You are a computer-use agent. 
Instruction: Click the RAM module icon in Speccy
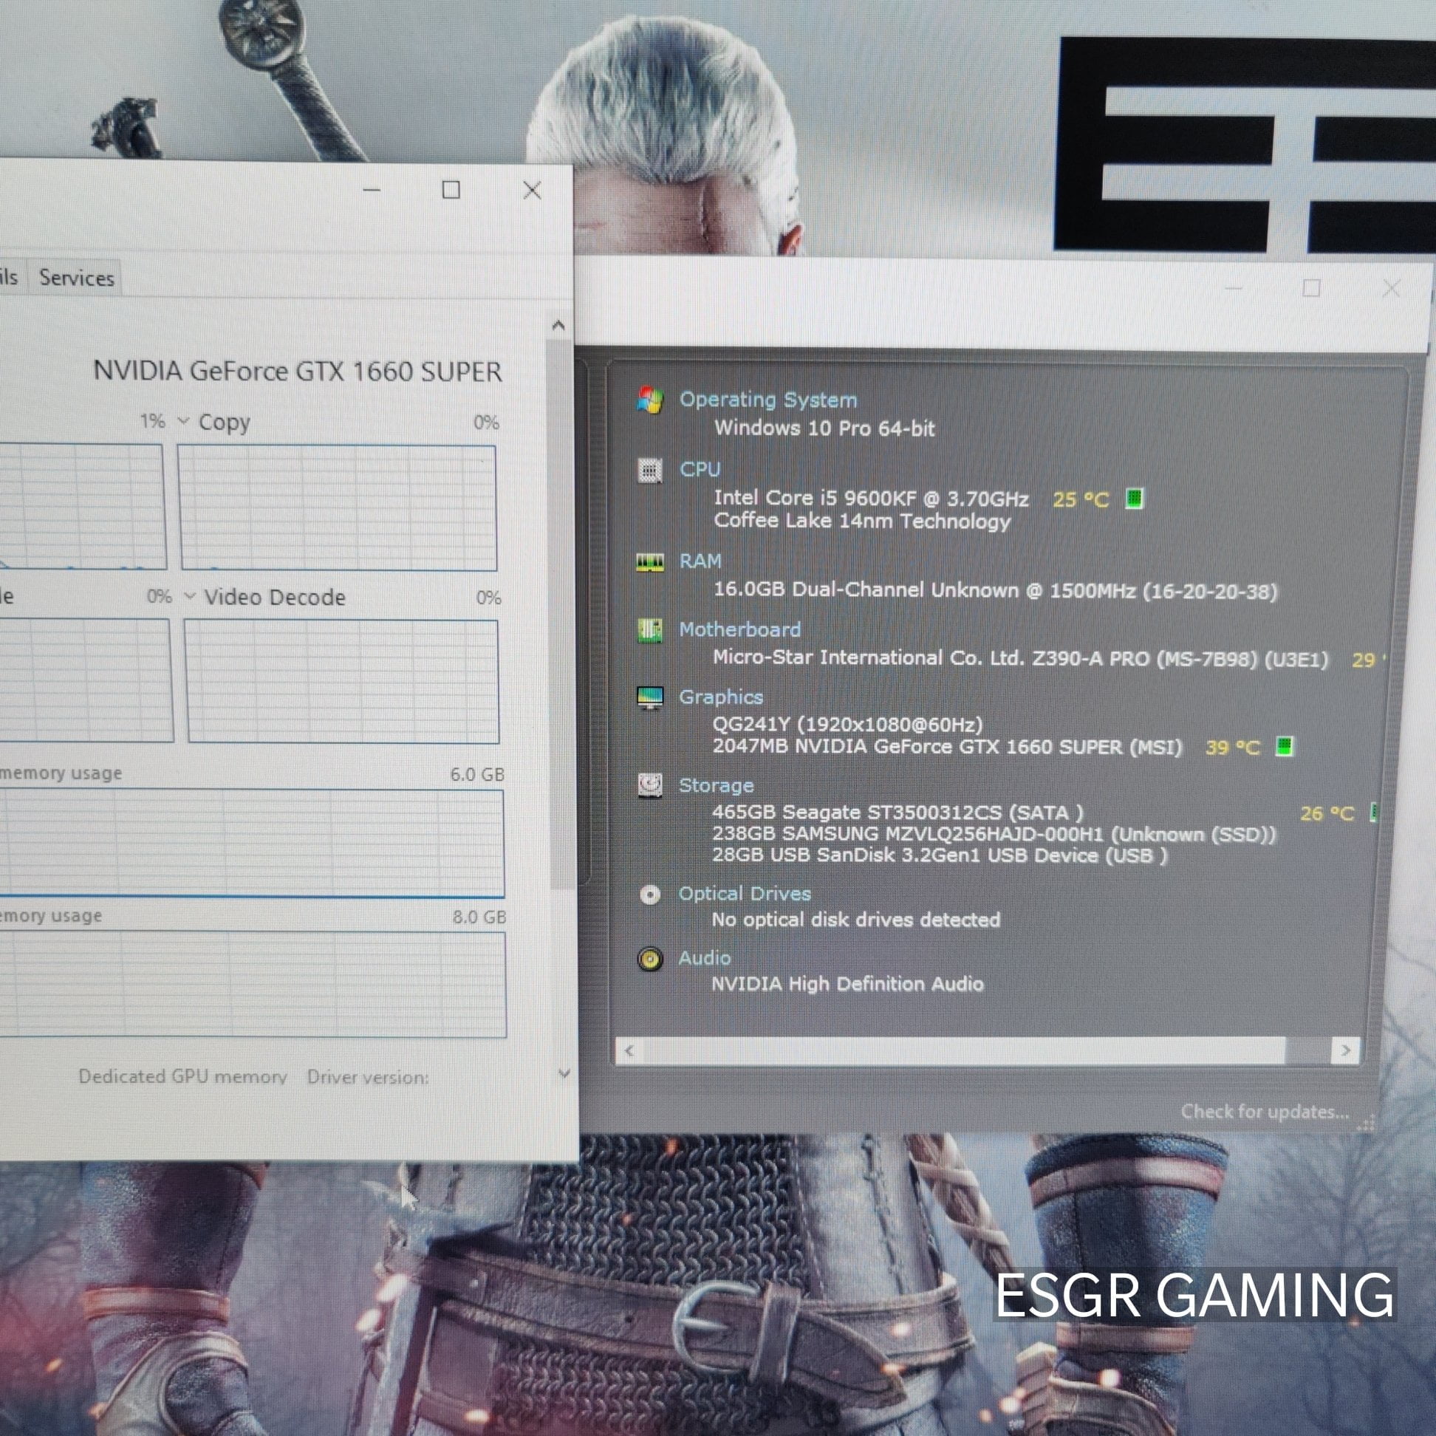[649, 562]
